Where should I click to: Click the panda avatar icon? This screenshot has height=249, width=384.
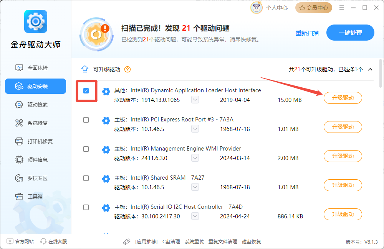[x=257, y=8]
